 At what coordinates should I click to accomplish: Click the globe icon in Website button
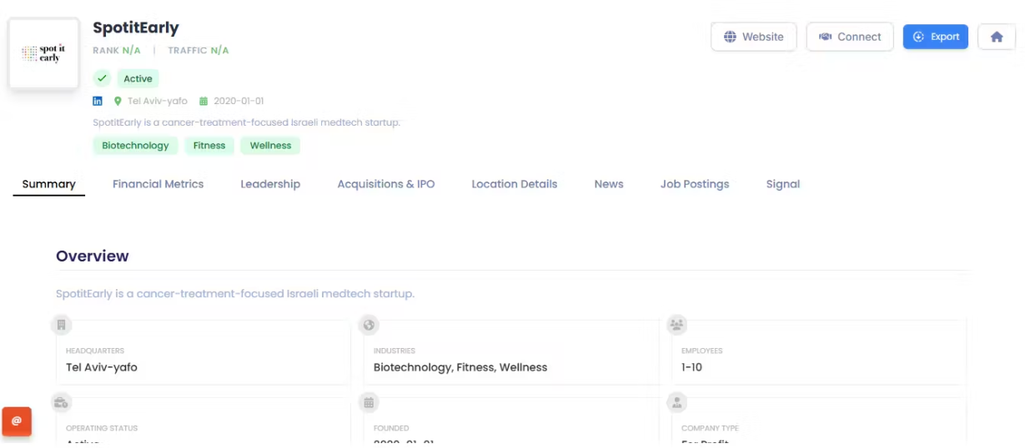point(730,37)
